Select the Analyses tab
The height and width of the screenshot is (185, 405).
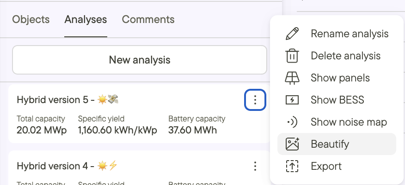(86, 19)
